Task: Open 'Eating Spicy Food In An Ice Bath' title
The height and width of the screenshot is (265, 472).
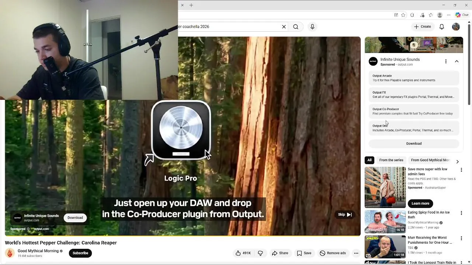Action: (x=428, y=215)
